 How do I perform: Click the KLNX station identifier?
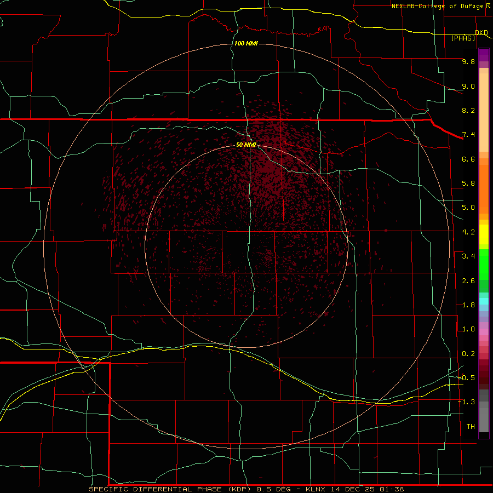316,489
